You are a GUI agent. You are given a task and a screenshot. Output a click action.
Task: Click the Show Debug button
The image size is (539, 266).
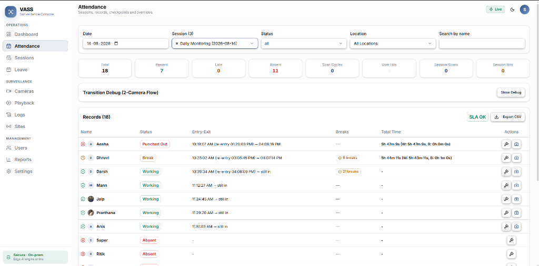511,92
